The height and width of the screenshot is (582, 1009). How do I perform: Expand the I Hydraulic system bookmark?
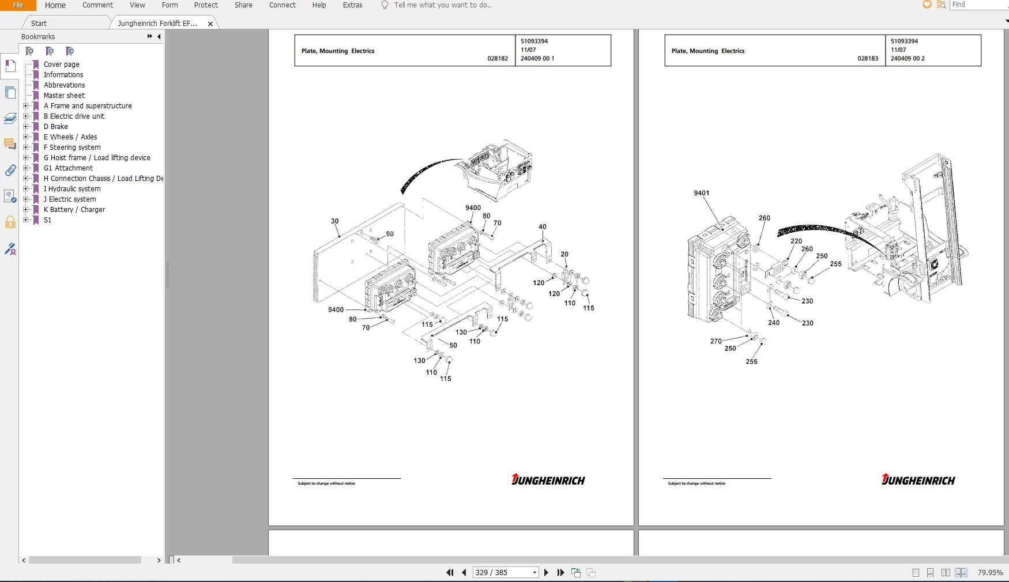point(25,189)
